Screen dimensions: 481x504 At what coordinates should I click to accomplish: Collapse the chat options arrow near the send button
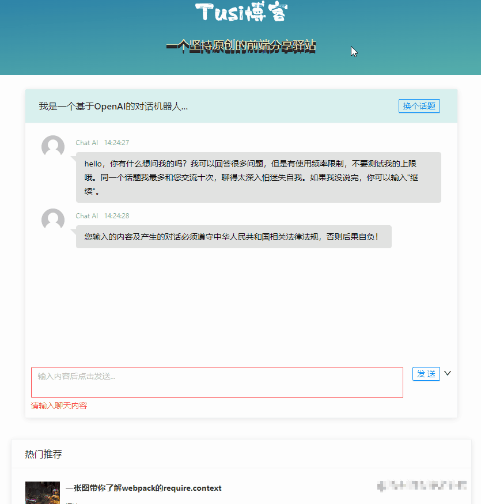pyautogui.click(x=448, y=373)
